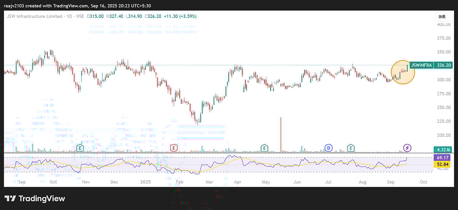This screenshot has width=458, height=210.
Task: Click the 350.00 price scale label
Action: point(444,52)
